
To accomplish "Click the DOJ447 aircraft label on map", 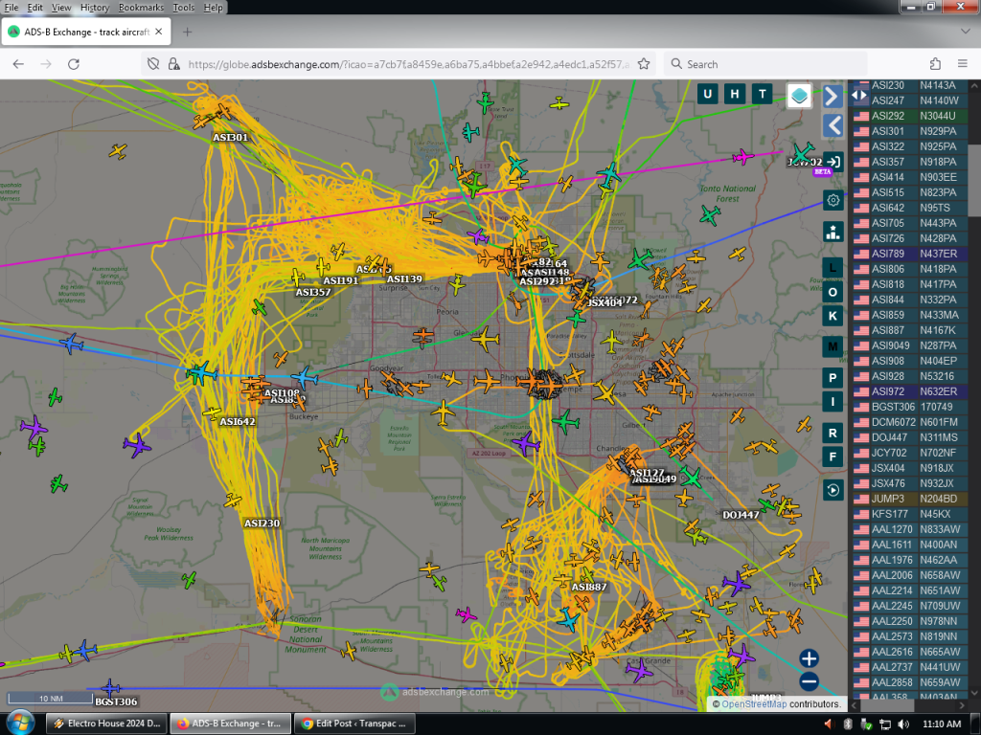I will (x=741, y=515).
